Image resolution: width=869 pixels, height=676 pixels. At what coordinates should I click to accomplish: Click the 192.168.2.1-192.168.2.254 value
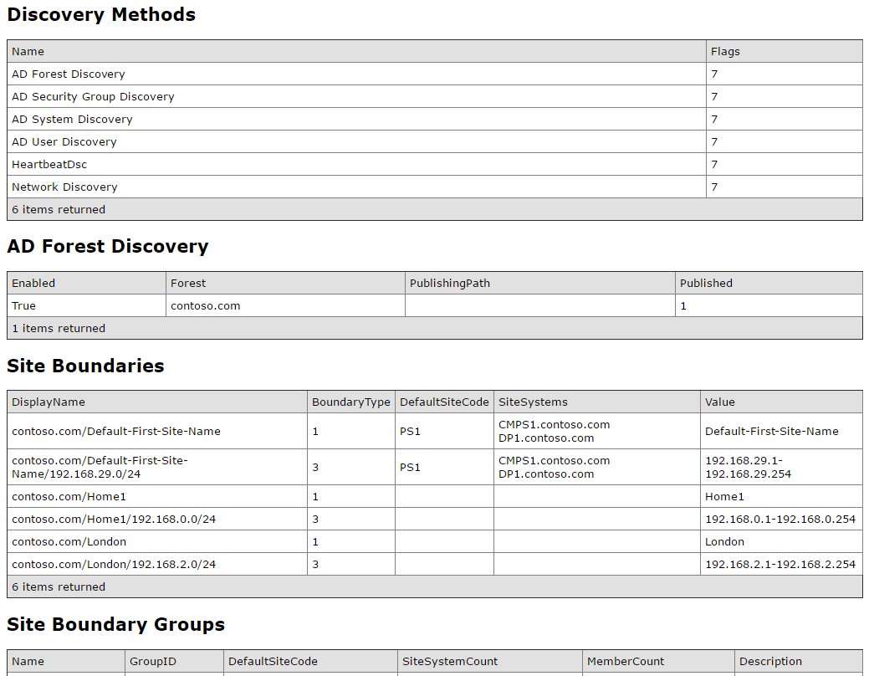tap(780, 565)
